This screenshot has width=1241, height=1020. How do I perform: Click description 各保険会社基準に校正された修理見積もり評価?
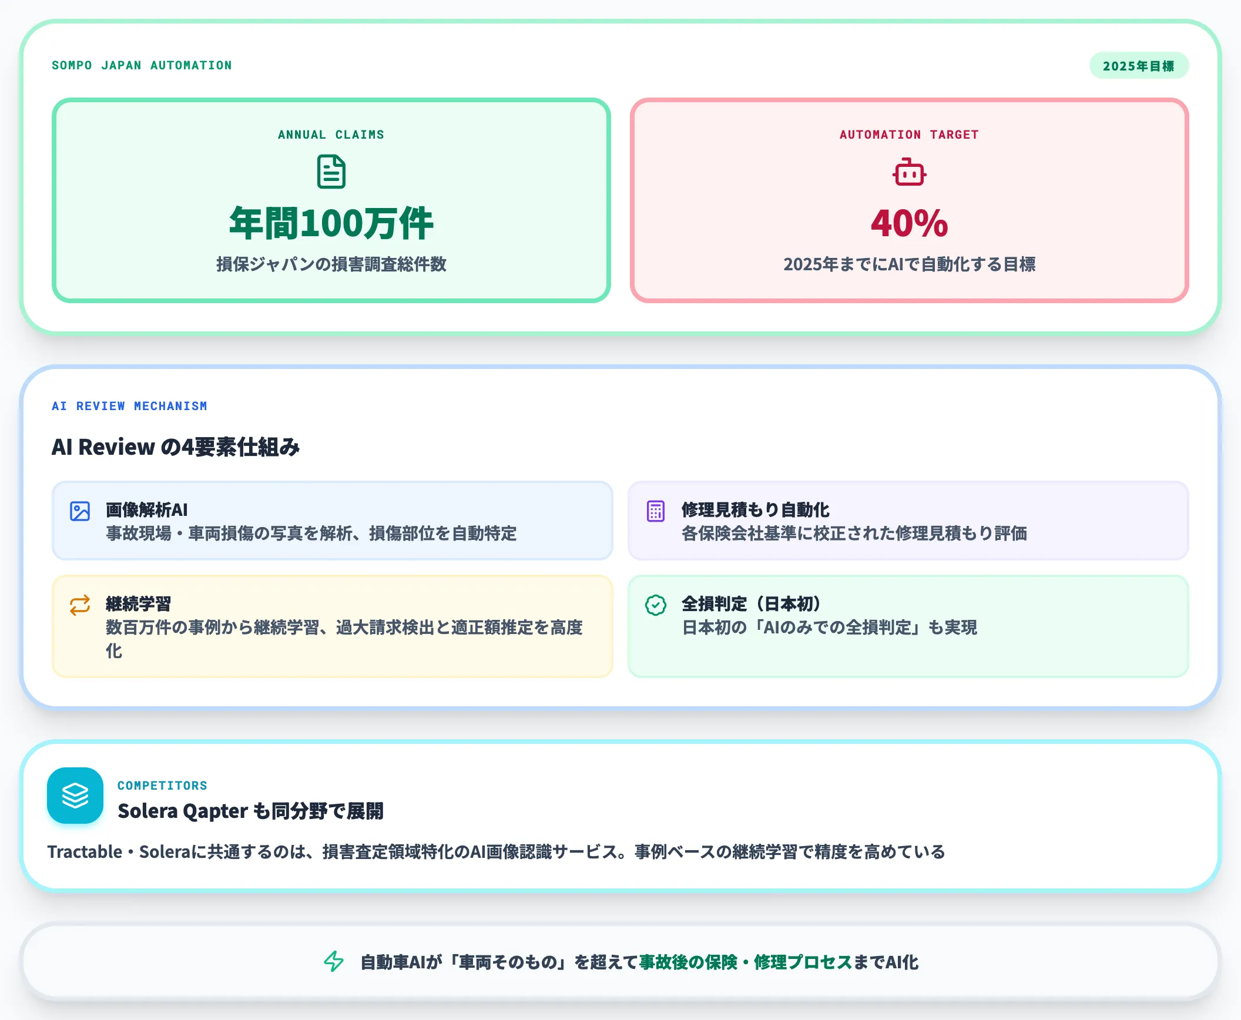(854, 534)
